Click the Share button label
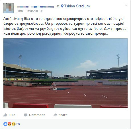131x129 pixels. point(63,115)
